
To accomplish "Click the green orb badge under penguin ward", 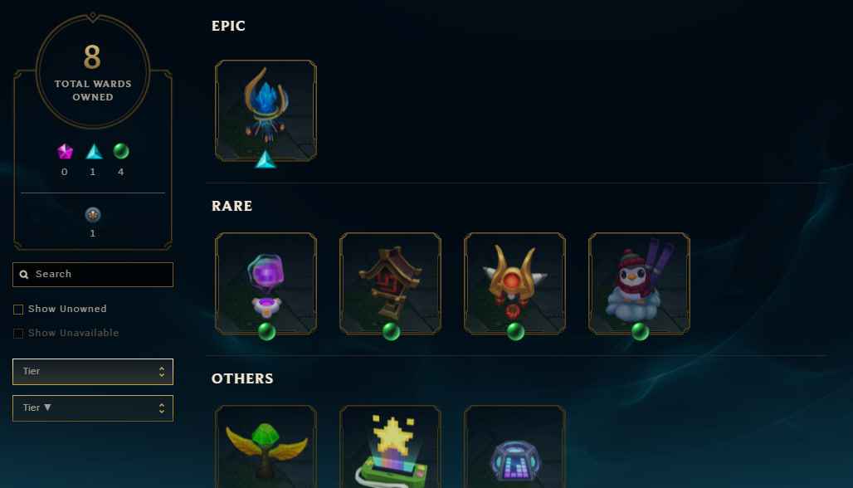I will (640, 331).
